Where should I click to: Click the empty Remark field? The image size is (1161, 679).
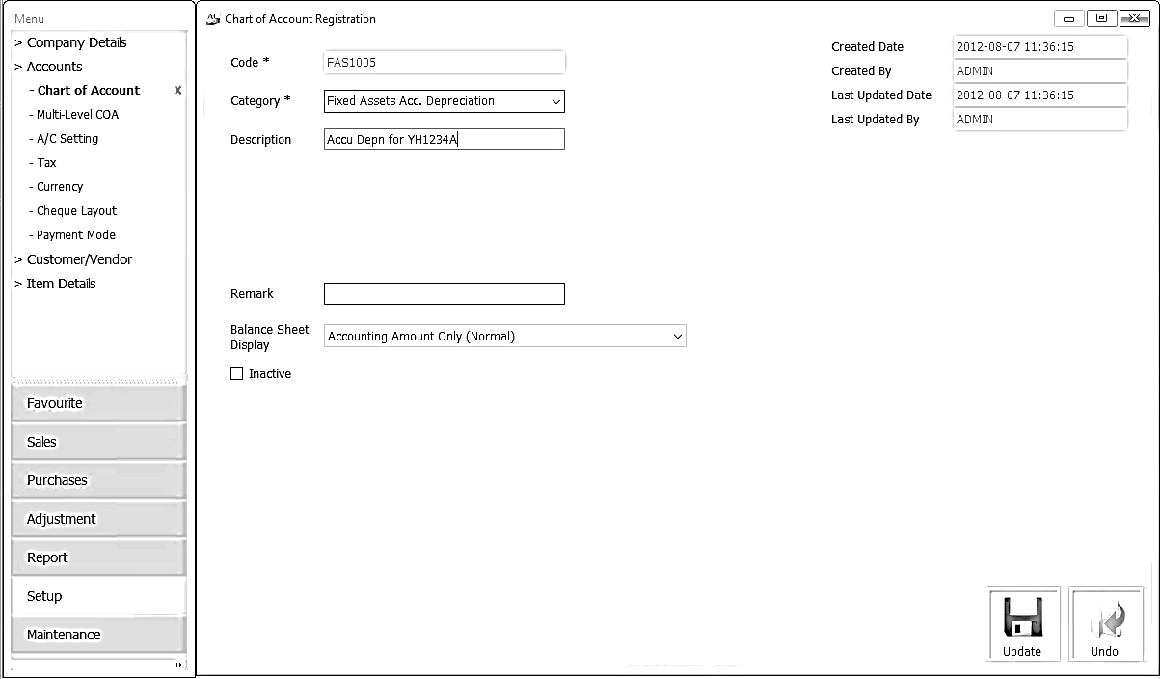[445, 294]
